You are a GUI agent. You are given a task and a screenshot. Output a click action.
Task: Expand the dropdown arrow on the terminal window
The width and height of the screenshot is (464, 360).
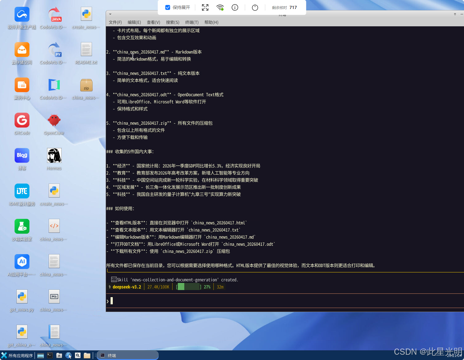[110, 14]
